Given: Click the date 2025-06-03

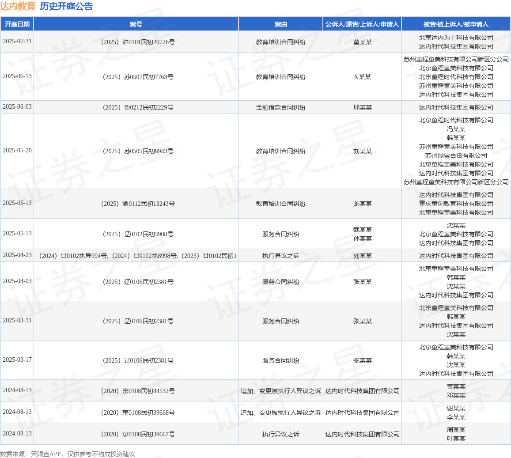Looking at the screenshot, I should [17, 106].
